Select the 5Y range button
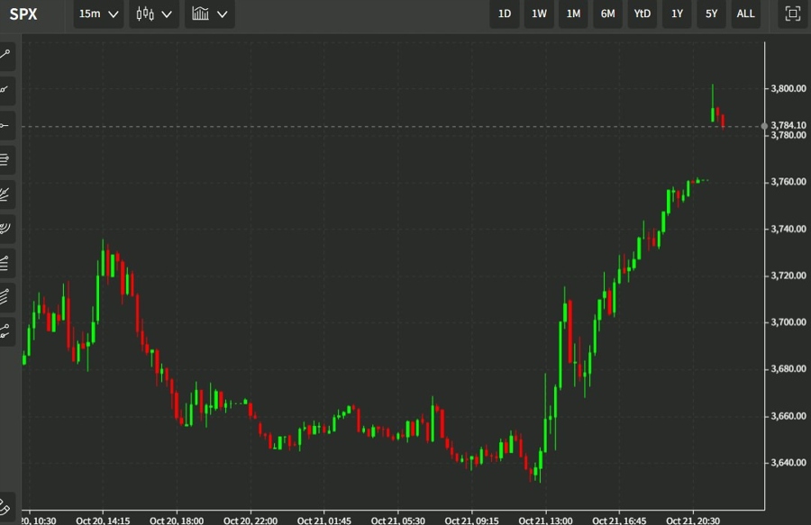 click(x=711, y=14)
